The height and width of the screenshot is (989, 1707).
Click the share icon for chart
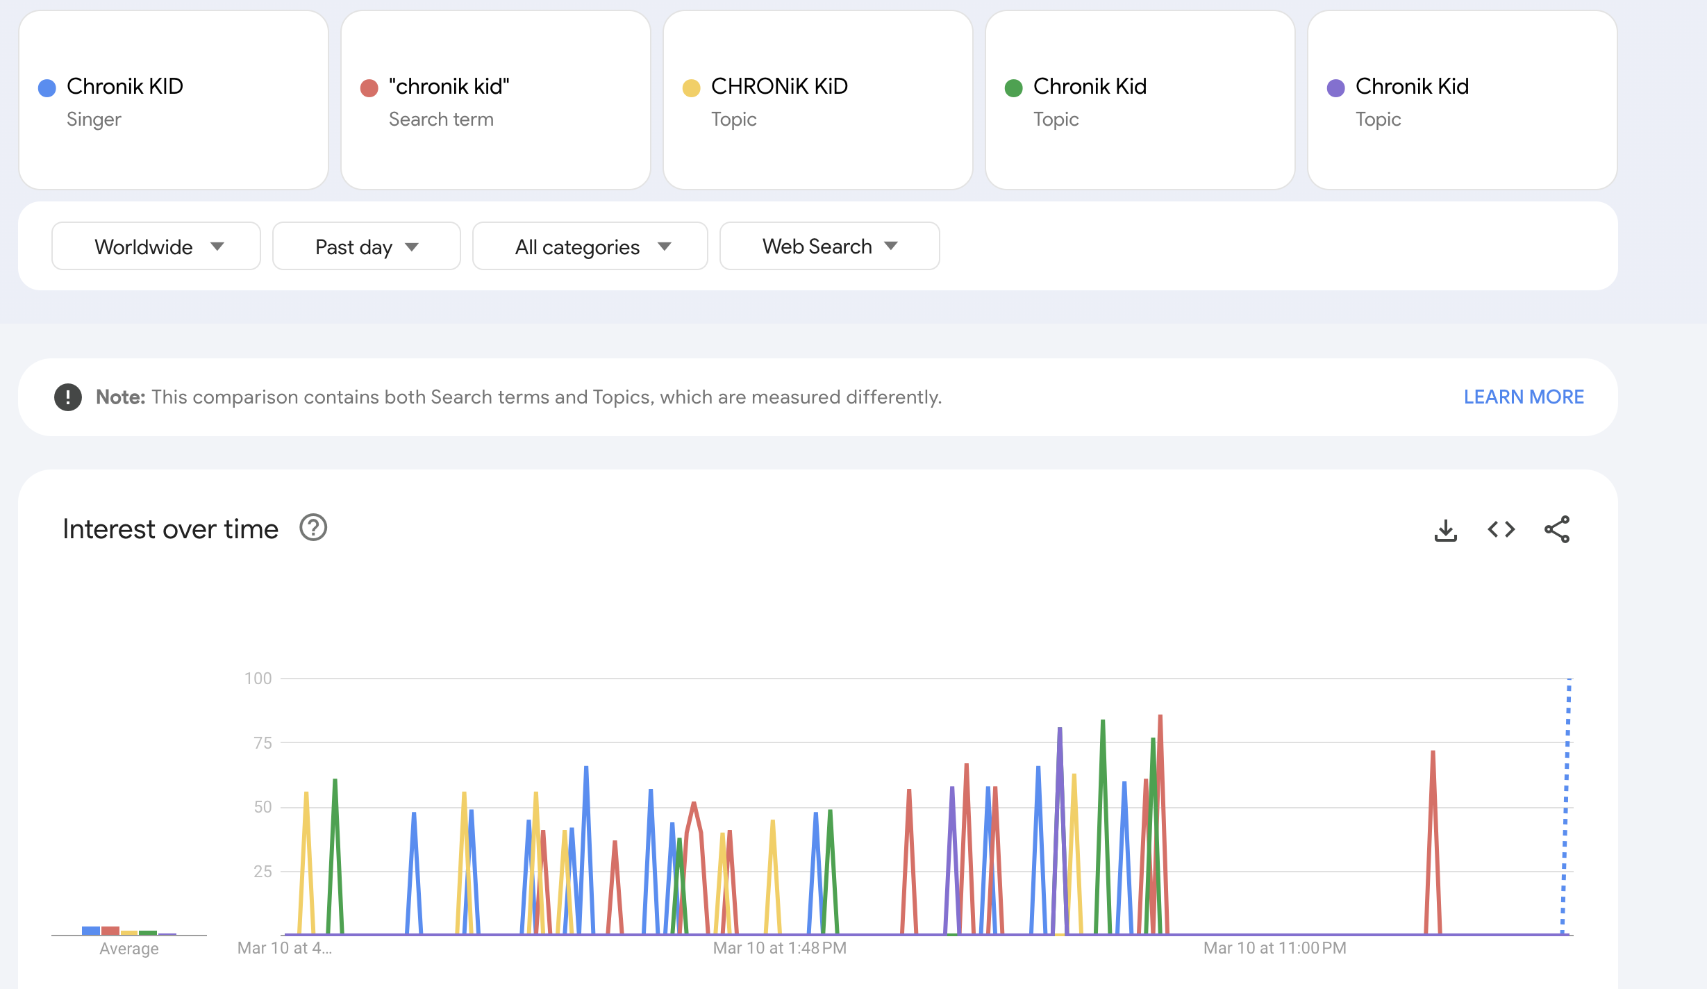pos(1556,530)
